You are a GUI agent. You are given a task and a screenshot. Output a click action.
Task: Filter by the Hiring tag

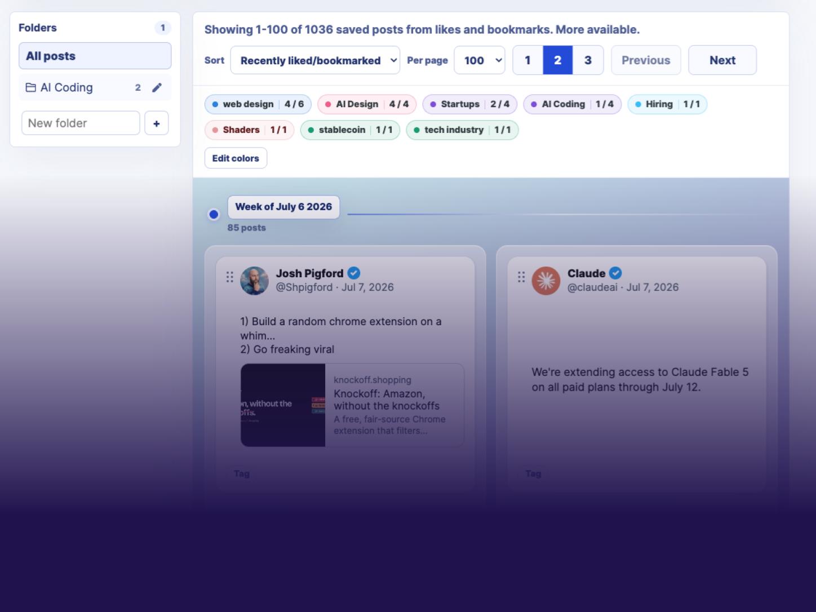[x=667, y=104]
